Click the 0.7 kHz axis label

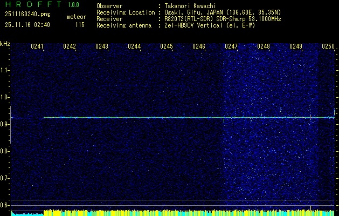(4, 178)
